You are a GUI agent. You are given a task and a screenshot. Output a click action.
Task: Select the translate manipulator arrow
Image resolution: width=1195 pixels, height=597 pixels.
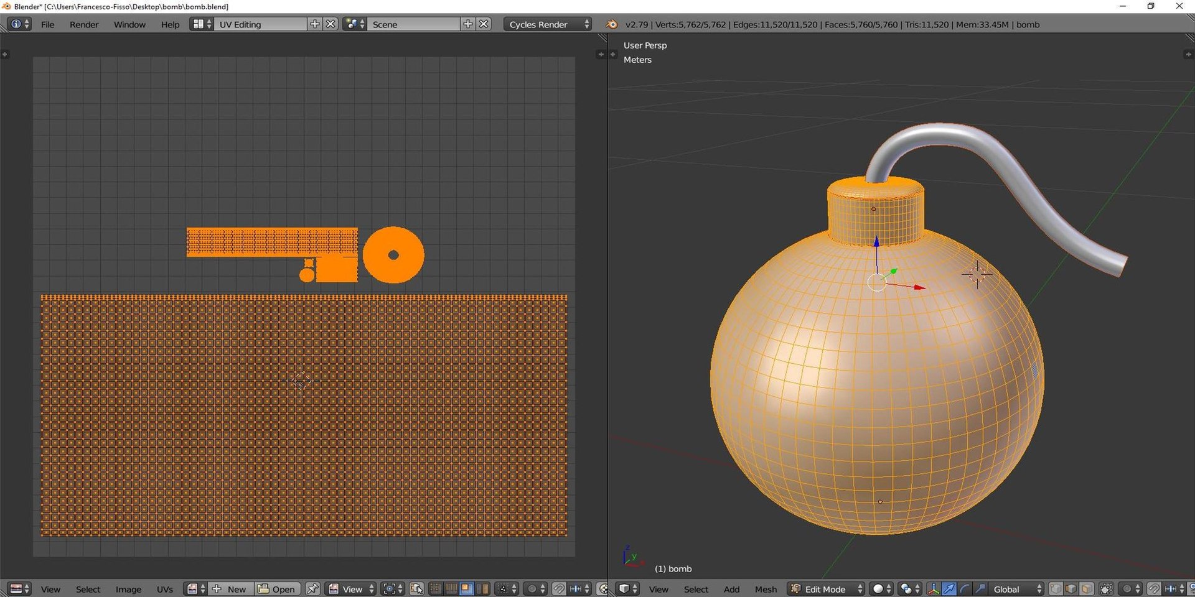[x=949, y=589]
